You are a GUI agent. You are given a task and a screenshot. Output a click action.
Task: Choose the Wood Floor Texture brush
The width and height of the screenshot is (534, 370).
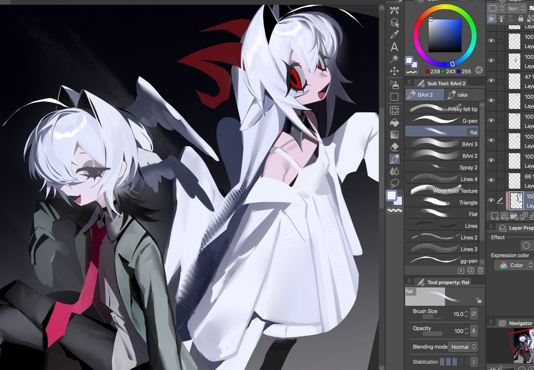point(441,190)
